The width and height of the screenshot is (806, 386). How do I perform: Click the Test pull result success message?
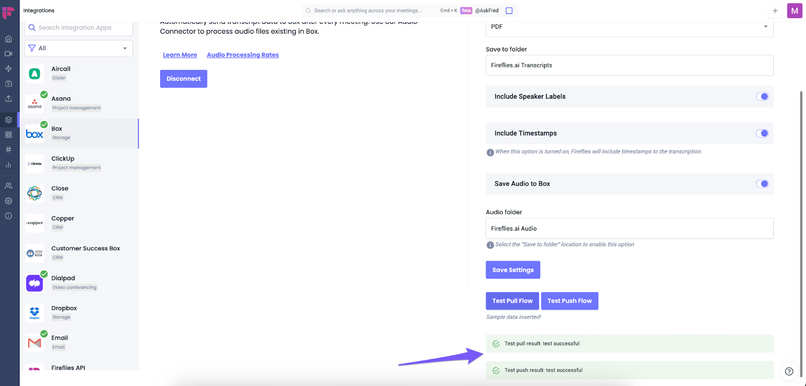[x=629, y=344]
